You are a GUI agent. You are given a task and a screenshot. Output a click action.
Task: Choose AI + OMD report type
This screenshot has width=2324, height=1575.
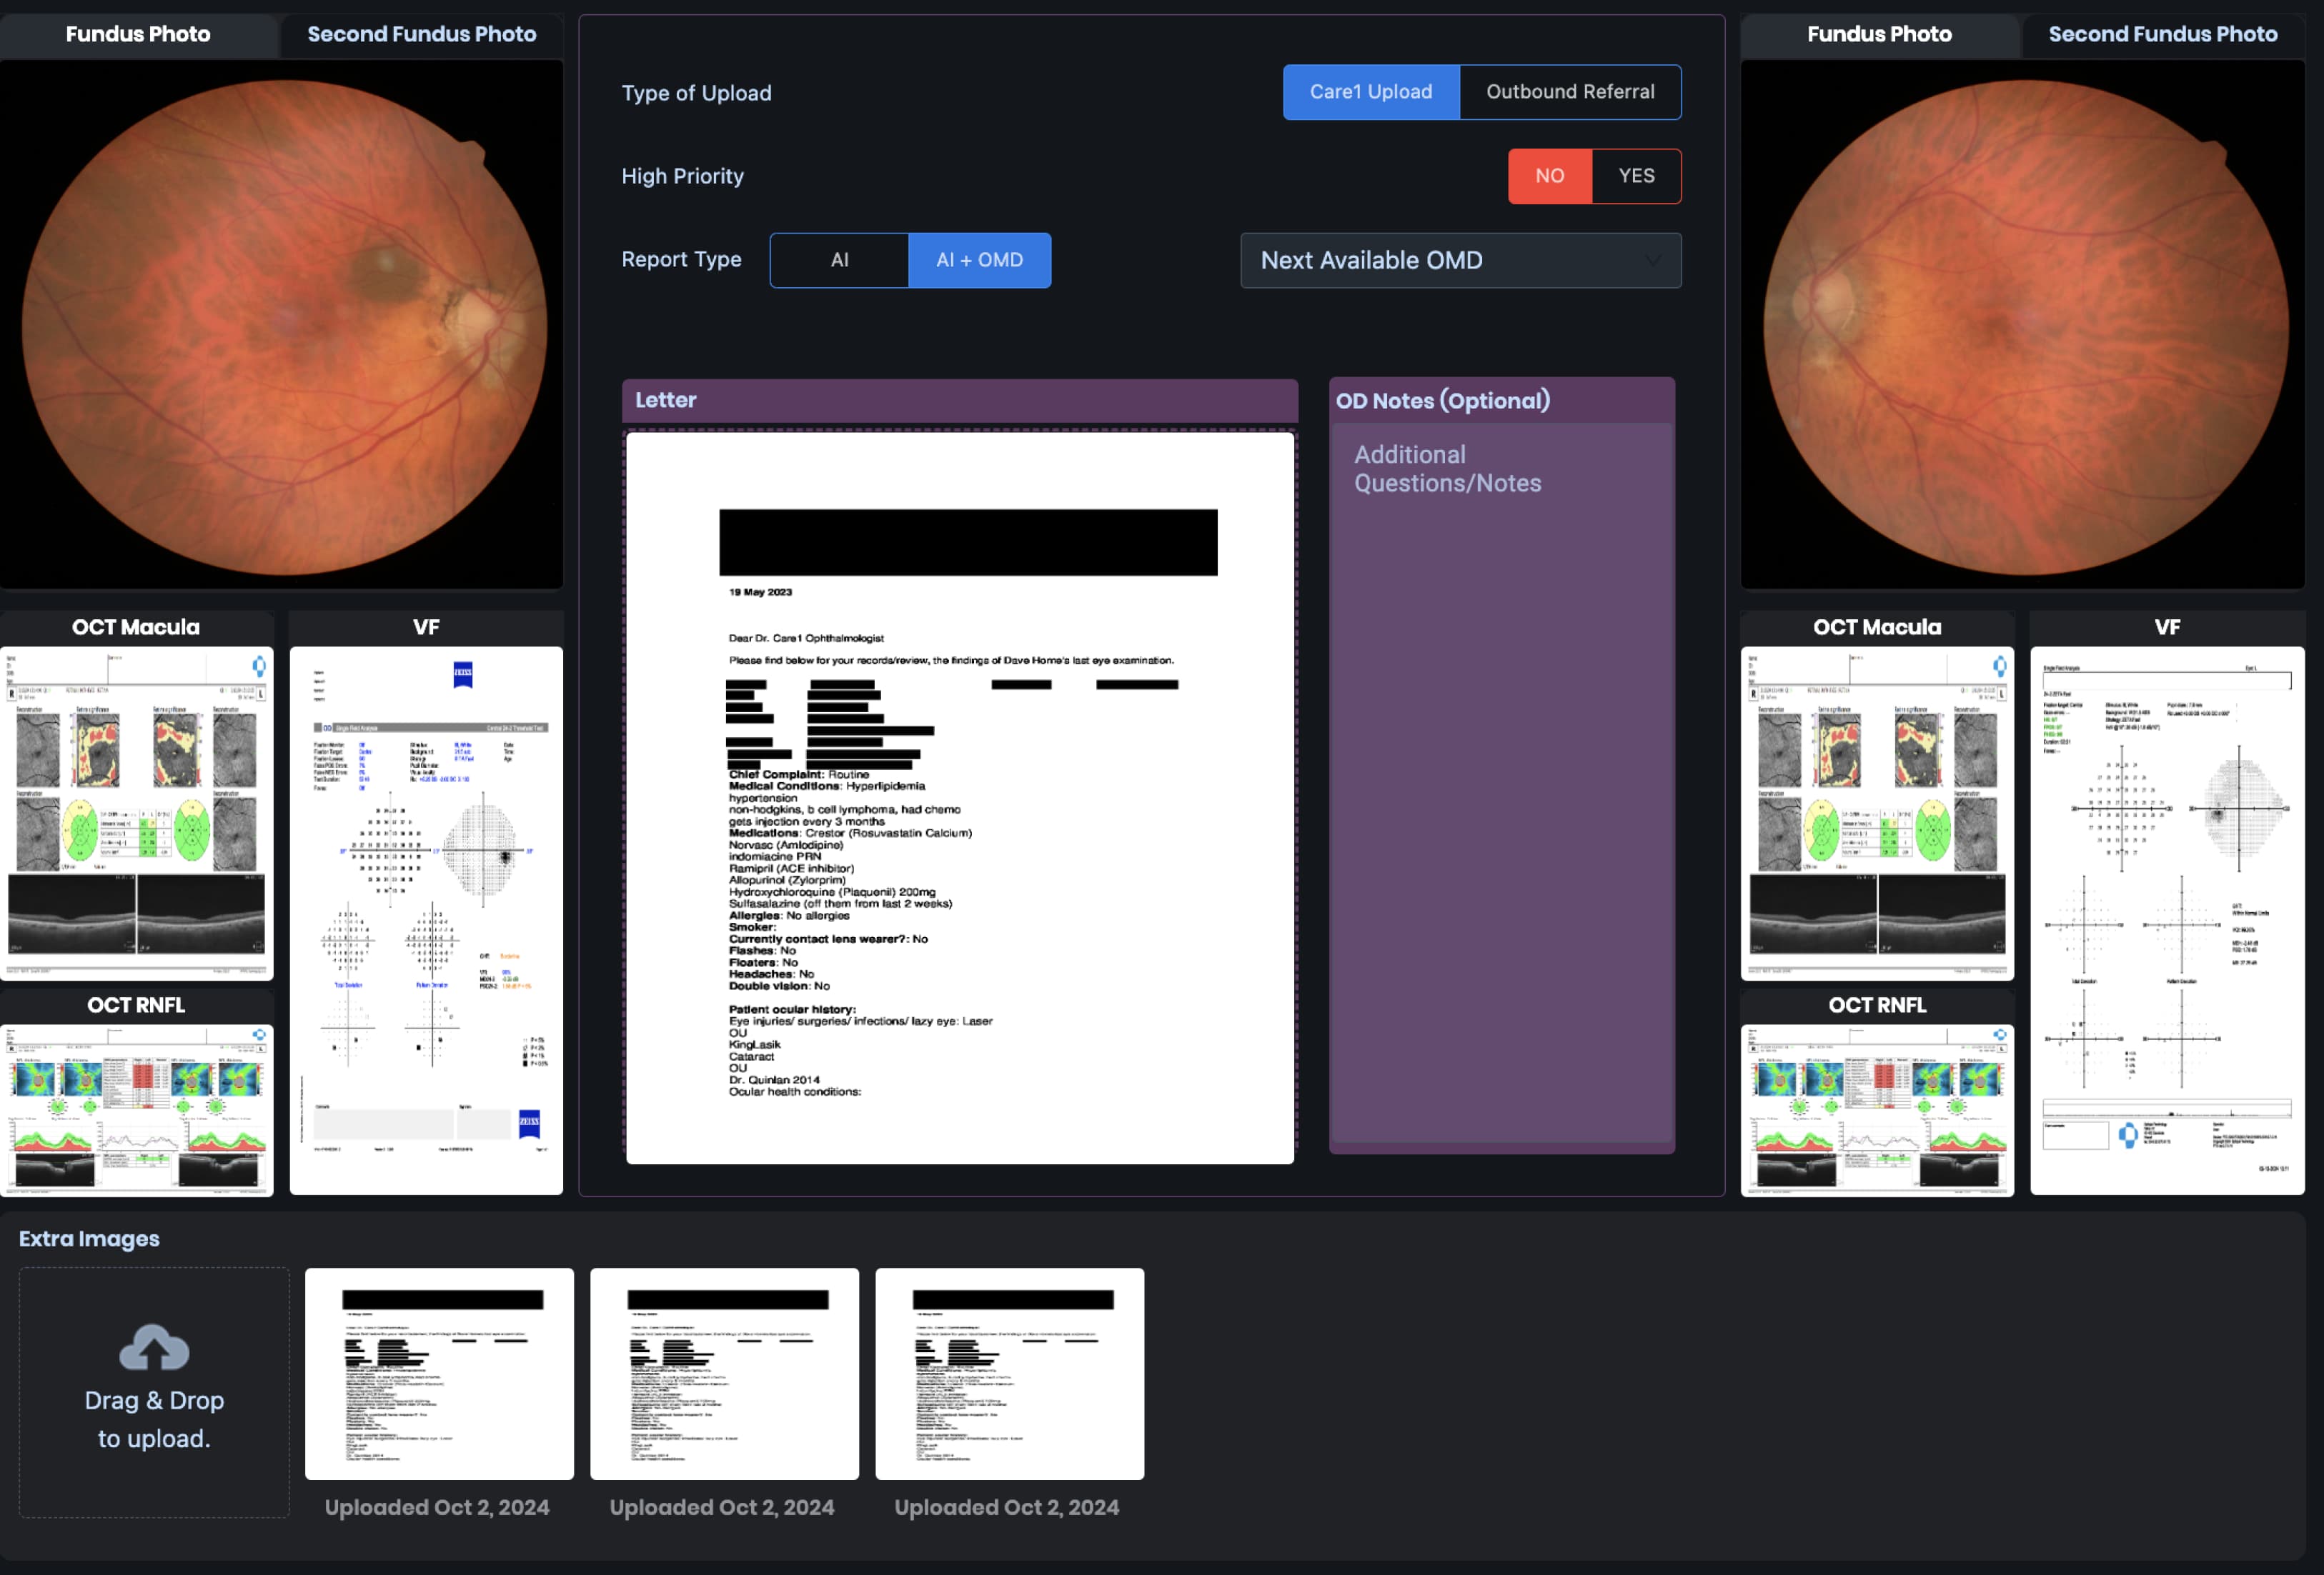click(x=979, y=260)
